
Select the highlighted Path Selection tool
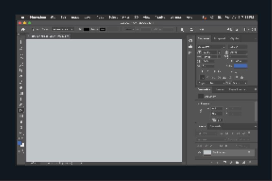[21, 110]
